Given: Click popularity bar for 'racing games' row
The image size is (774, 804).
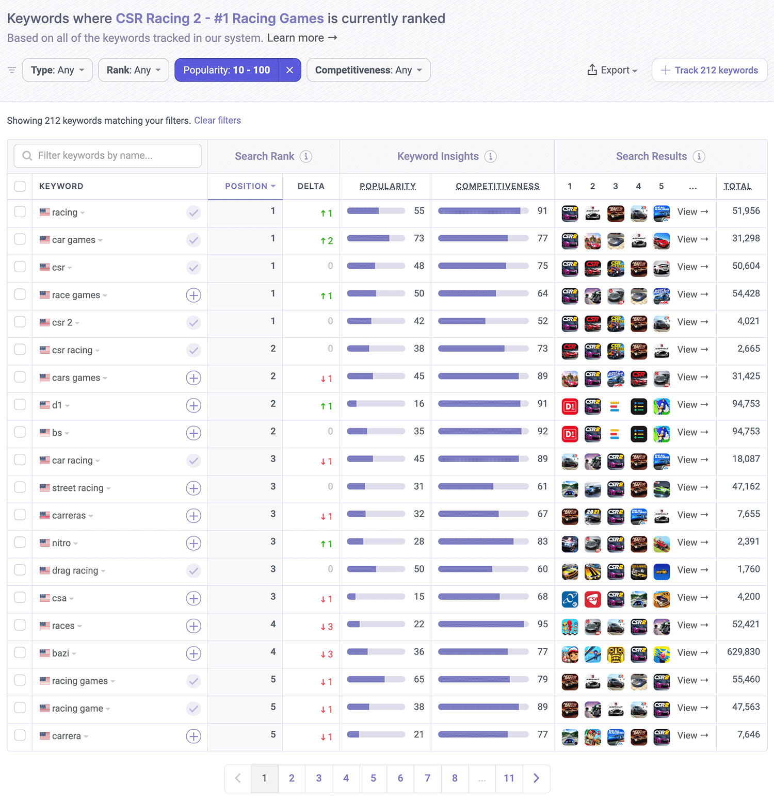Looking at the screenshot, I should click(x=376, y=679).
